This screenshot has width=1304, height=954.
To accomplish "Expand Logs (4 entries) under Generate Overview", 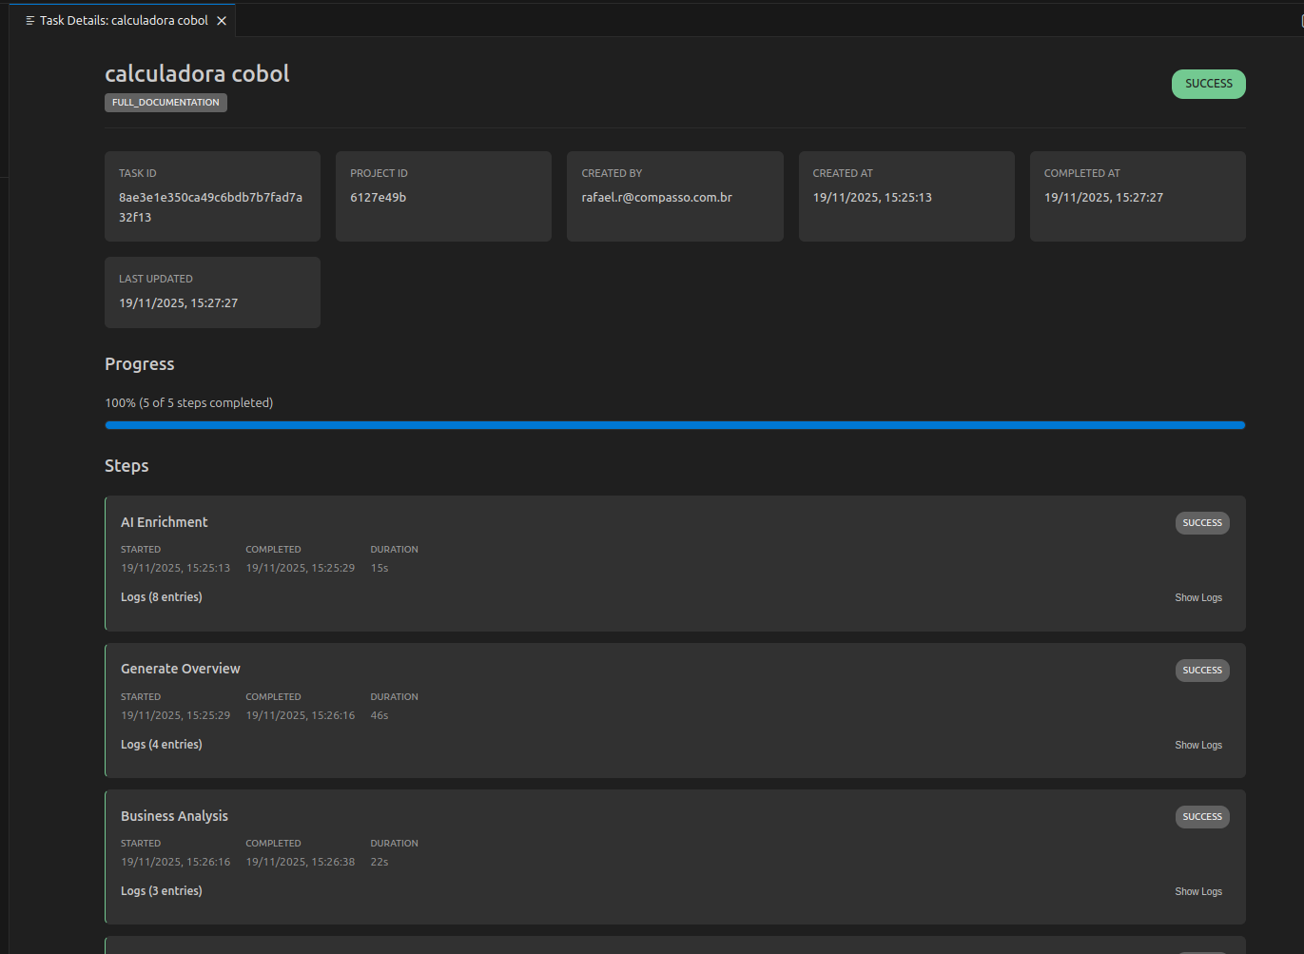I will pos(161,744).
